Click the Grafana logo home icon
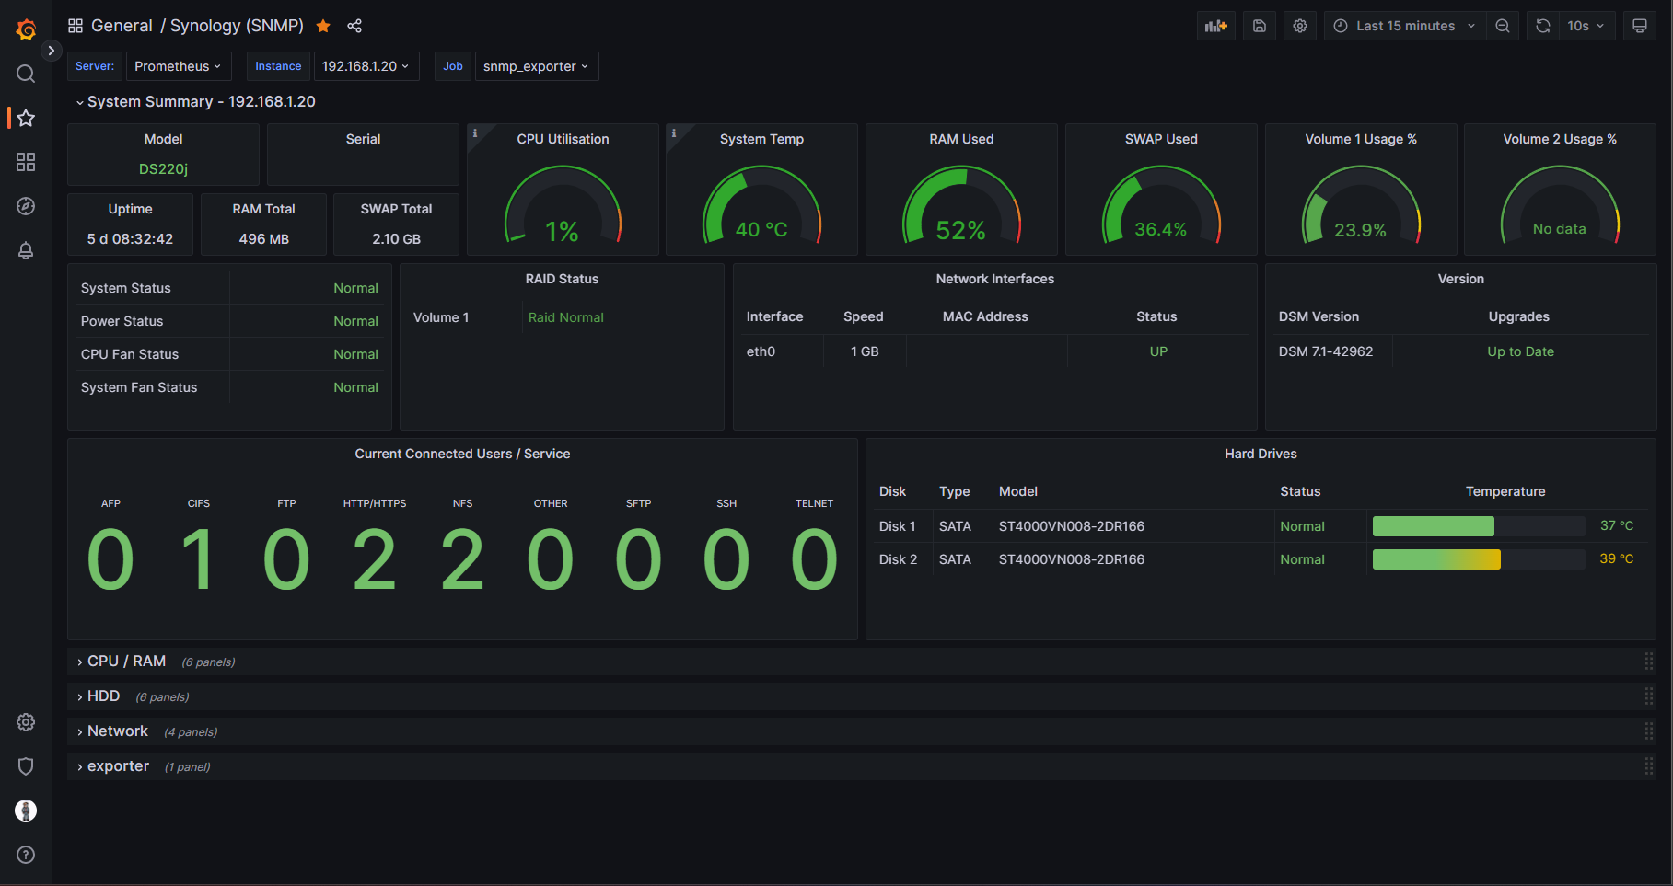This screenshot has height=886, width=1673. [26, 30]
